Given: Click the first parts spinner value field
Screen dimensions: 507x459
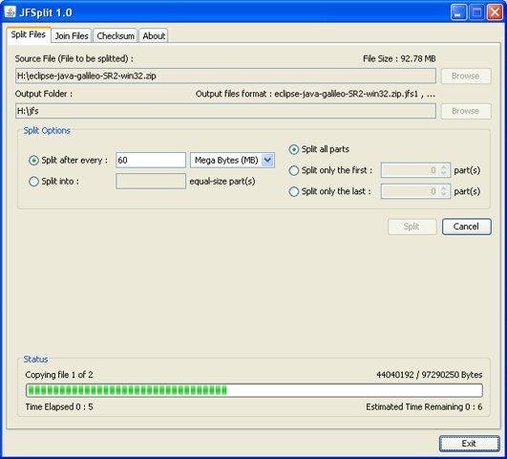Looking at the screenshot, I should (x=410, y=170).
